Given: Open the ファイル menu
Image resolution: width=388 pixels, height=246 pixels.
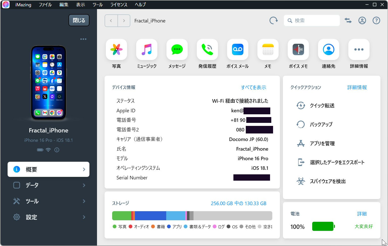Looking at the screenshot, I should click(x=45, y=5).
